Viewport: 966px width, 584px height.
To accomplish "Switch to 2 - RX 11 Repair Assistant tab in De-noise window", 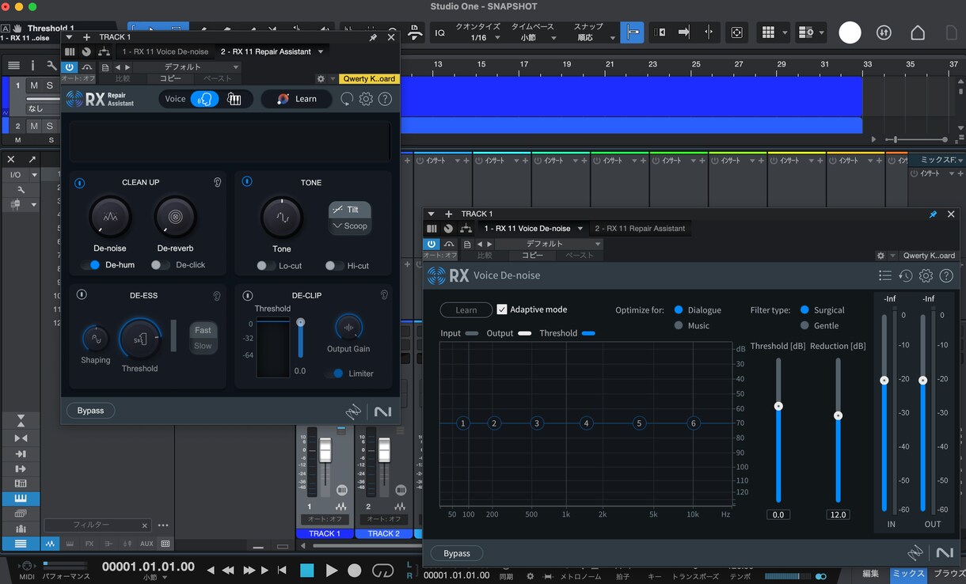I will pyautogui.click(x=640, y=228).
